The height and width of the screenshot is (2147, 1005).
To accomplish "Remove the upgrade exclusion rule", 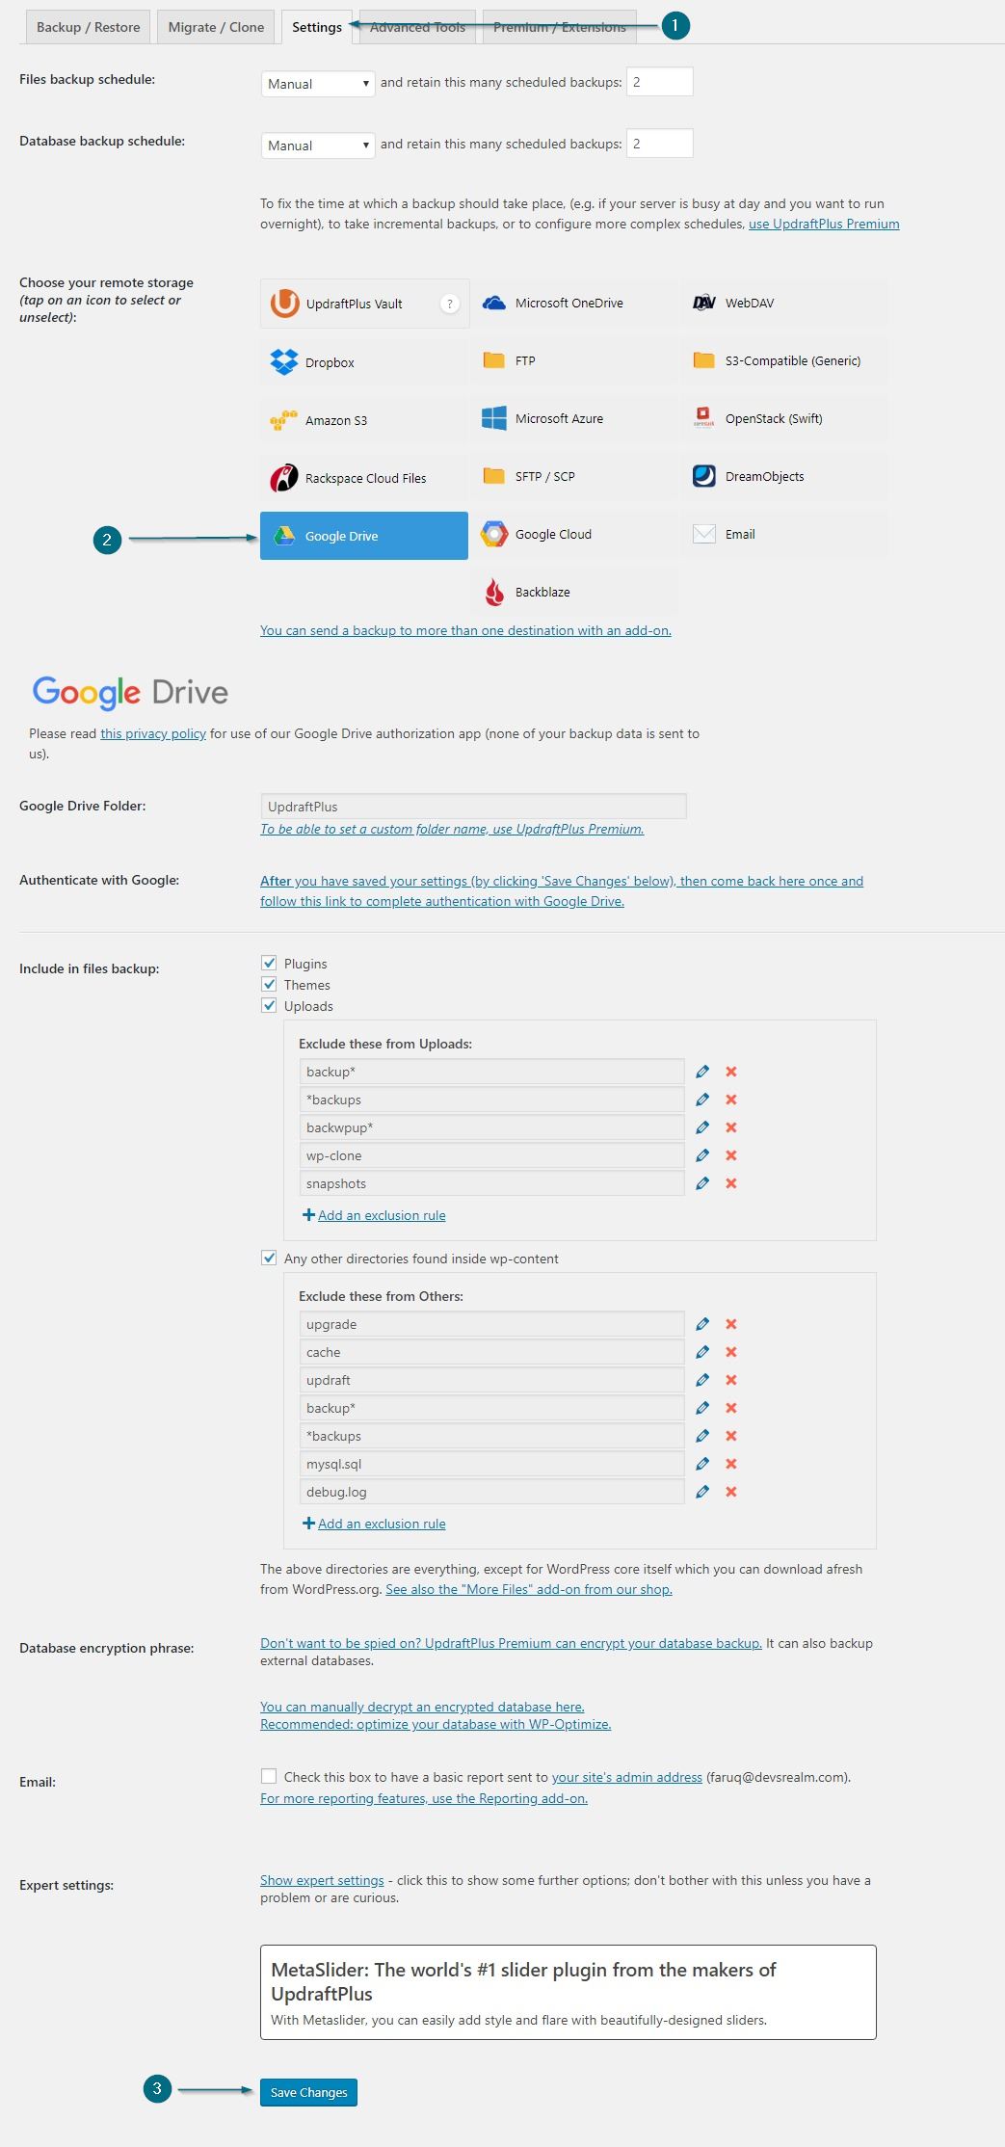I will [731, 1324].
